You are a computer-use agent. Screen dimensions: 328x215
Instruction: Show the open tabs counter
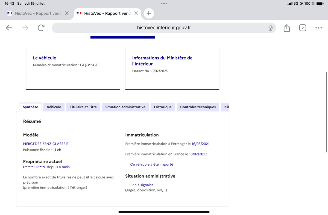[303, 28]
